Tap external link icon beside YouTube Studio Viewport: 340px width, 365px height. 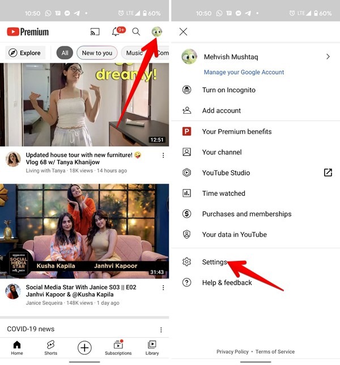coord(328,173)
